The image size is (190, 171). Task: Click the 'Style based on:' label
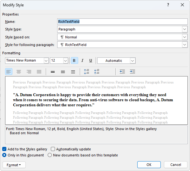point(17,37)
